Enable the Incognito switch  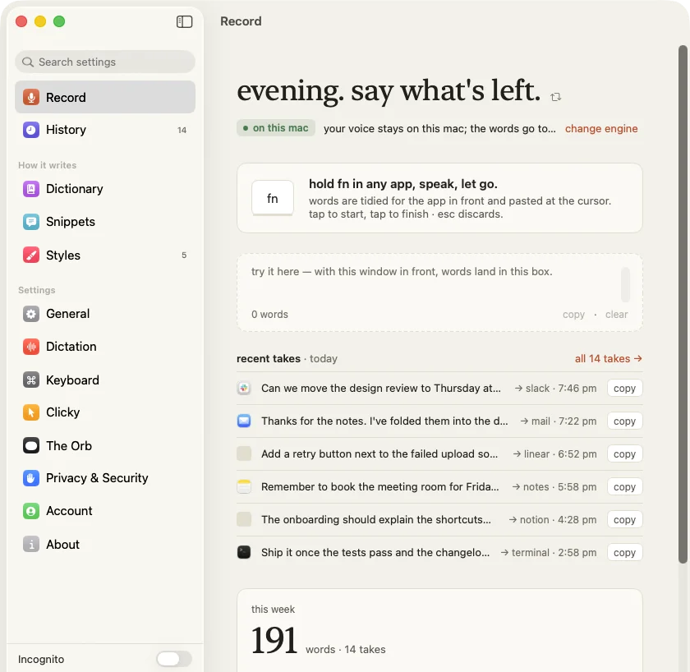174,659
